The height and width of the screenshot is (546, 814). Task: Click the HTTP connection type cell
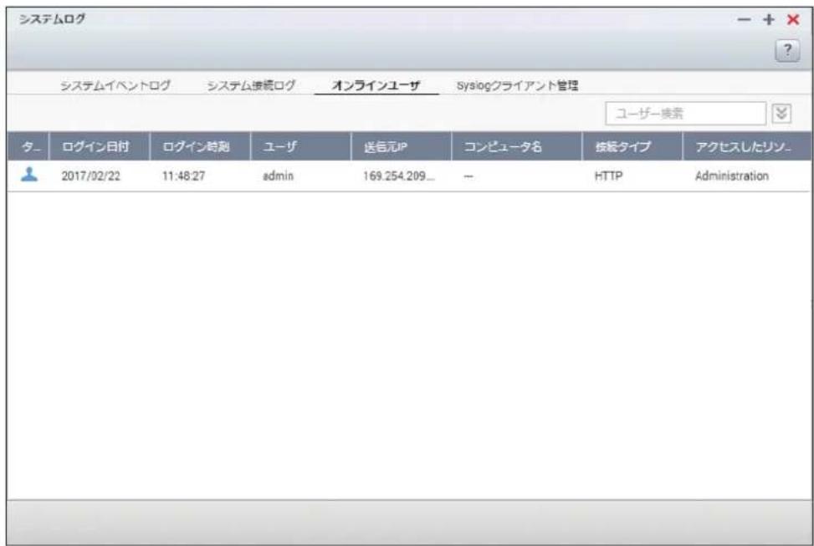coord(608,176)
